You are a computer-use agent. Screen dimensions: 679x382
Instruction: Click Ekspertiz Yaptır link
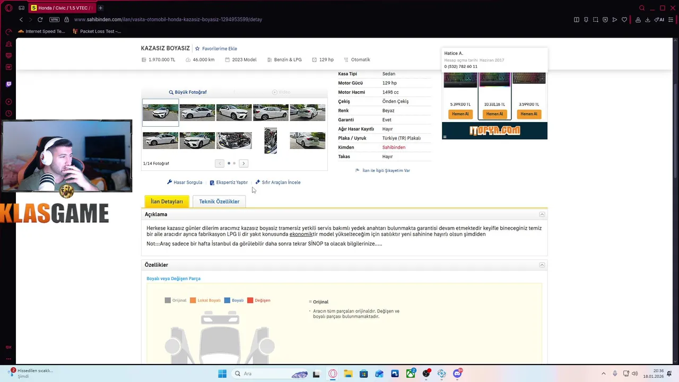click(229, 183)
